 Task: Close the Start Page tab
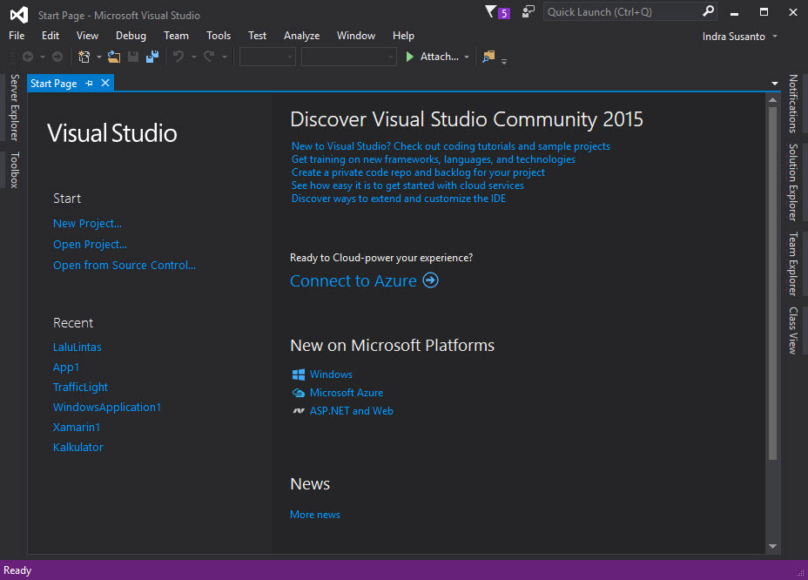[105, 84]
